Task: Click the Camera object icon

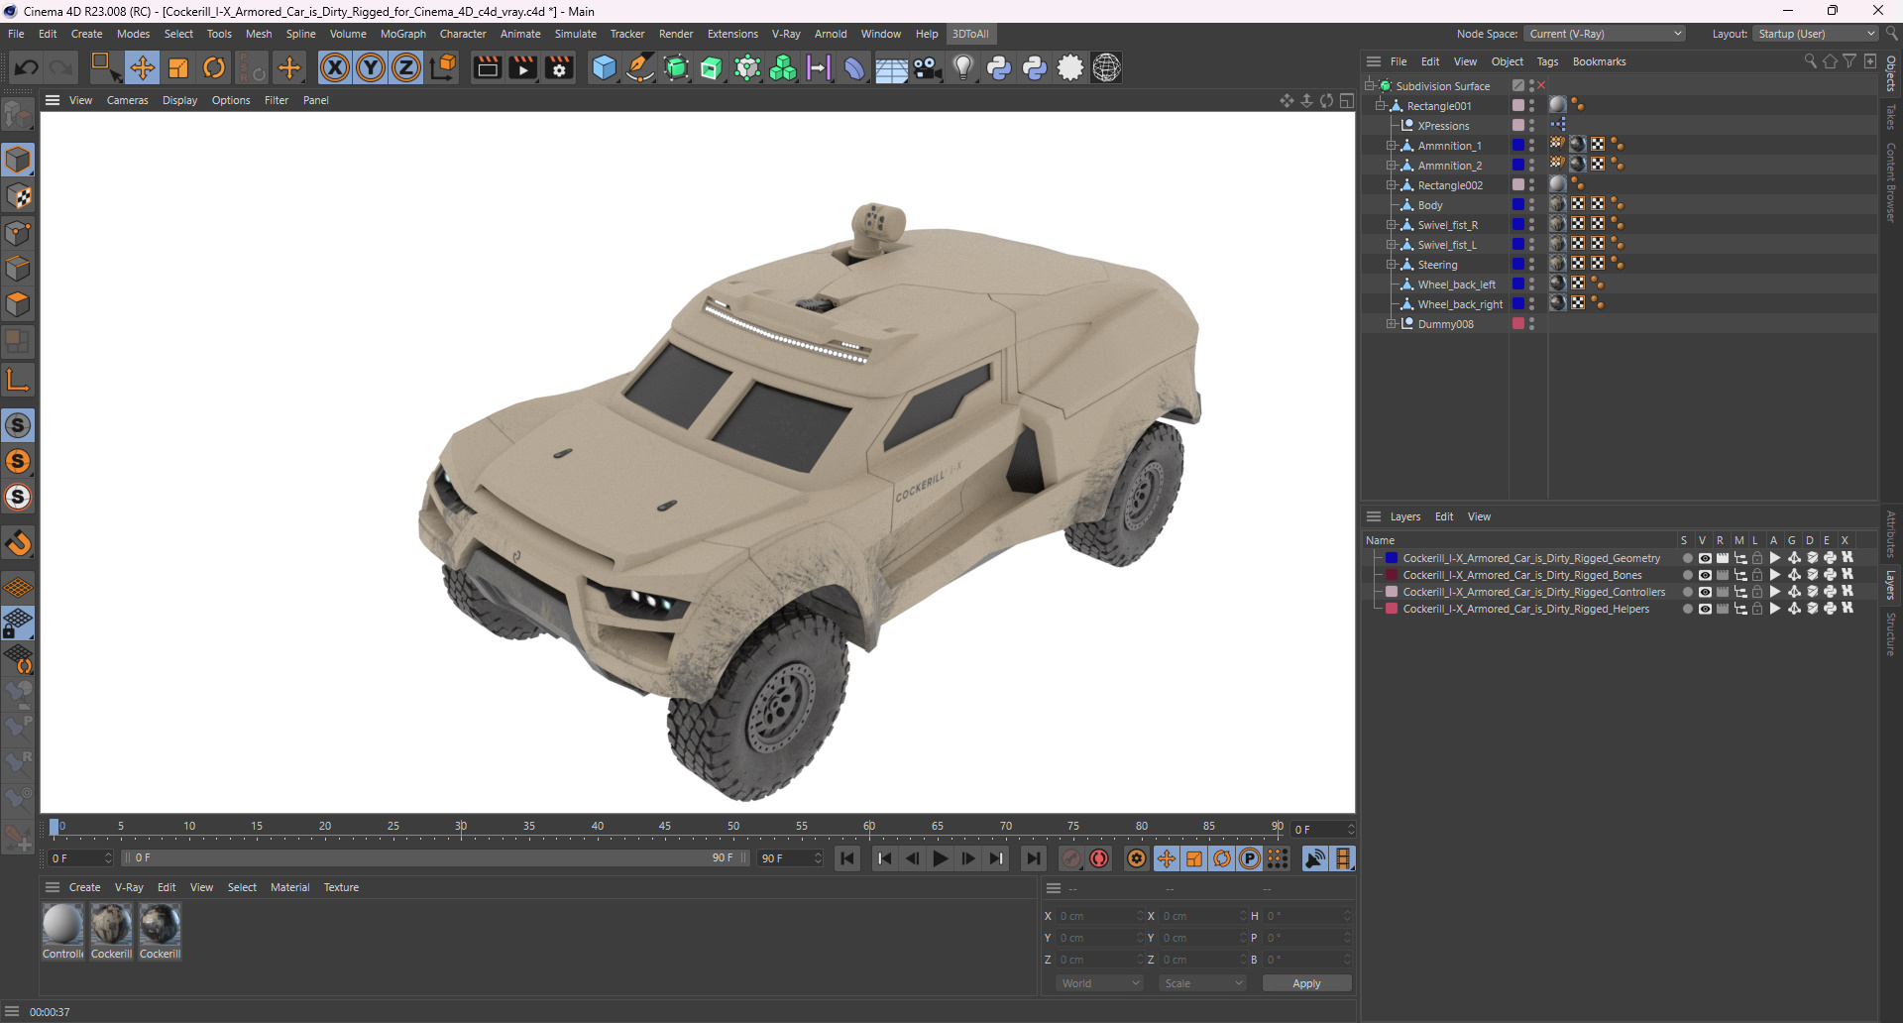Action: (x=928, y=67)
